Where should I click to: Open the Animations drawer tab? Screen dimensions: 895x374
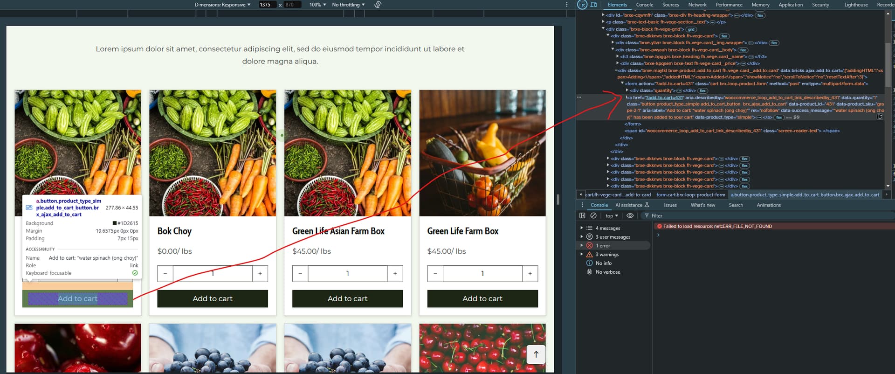tap(769, 205)
